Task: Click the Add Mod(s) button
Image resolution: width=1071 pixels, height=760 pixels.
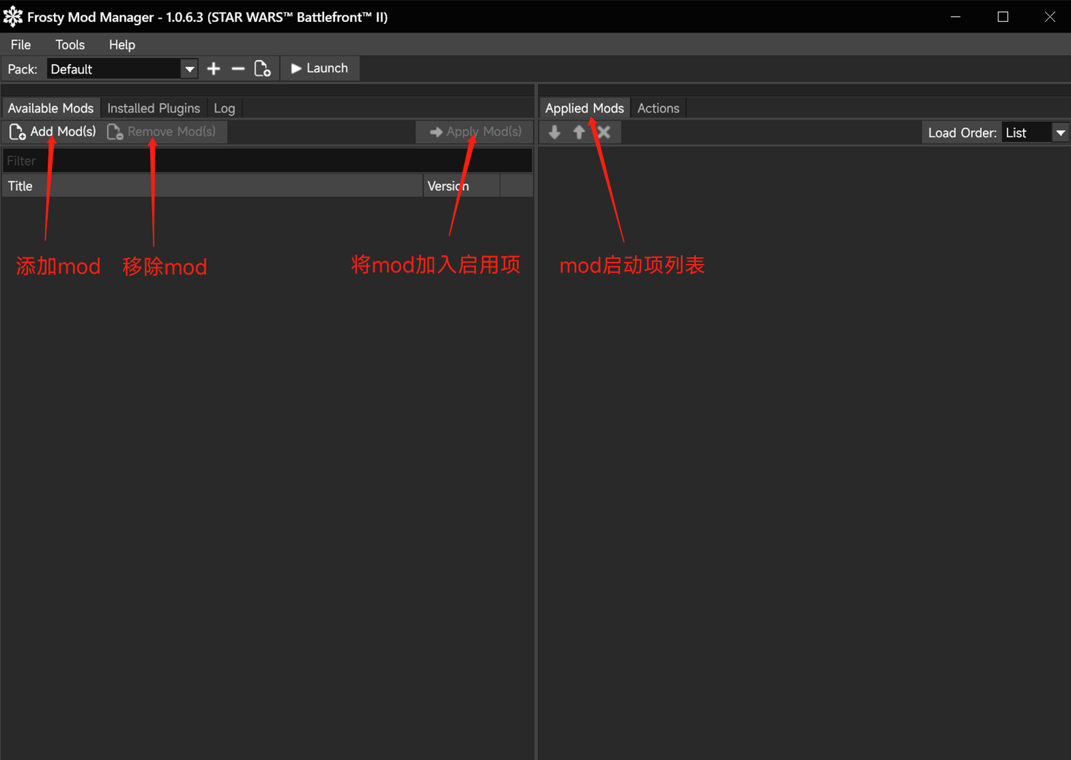Action: click(x=53, y=132)
